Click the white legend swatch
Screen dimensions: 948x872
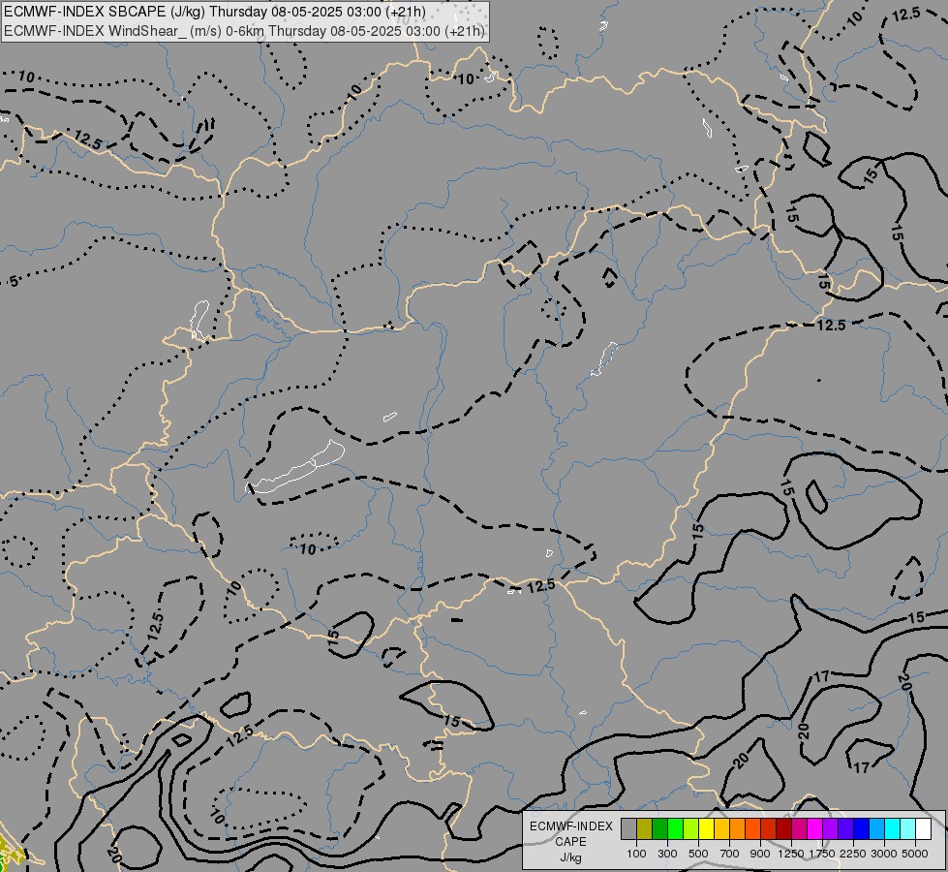924,829
